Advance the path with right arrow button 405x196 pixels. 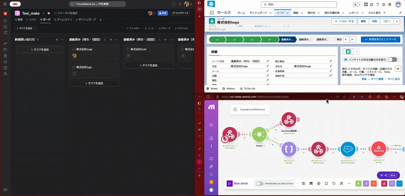[353, 40]
